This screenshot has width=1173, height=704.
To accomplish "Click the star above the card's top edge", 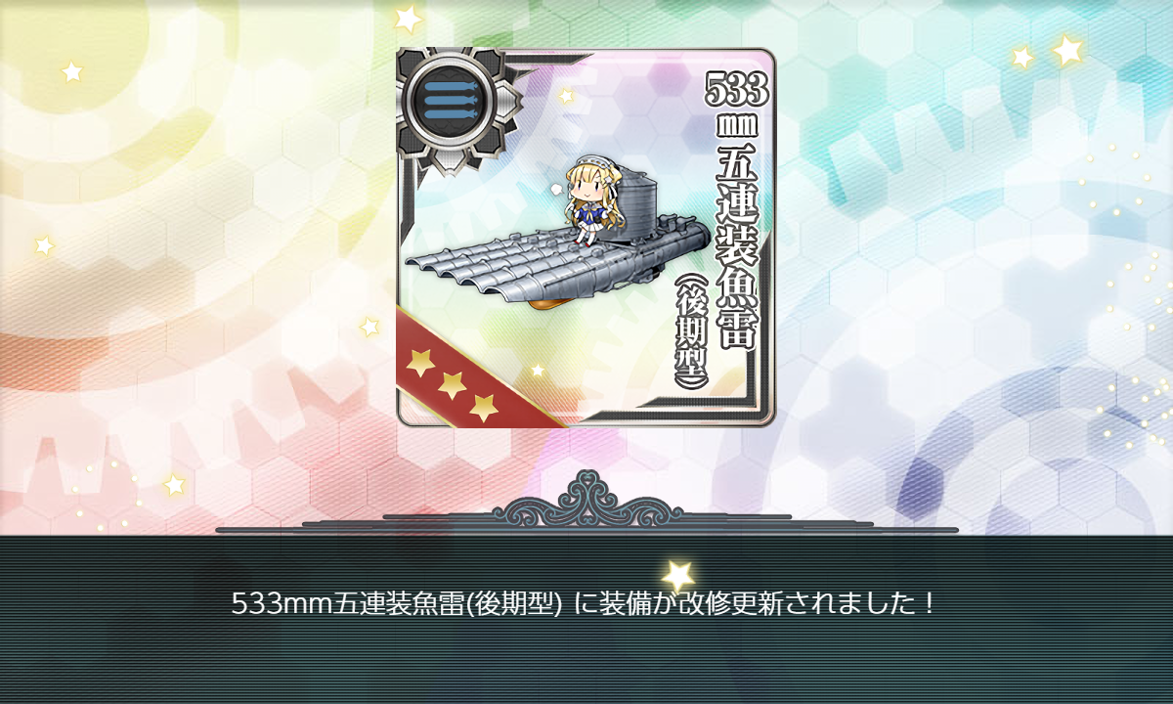I will tap(408, 17).
